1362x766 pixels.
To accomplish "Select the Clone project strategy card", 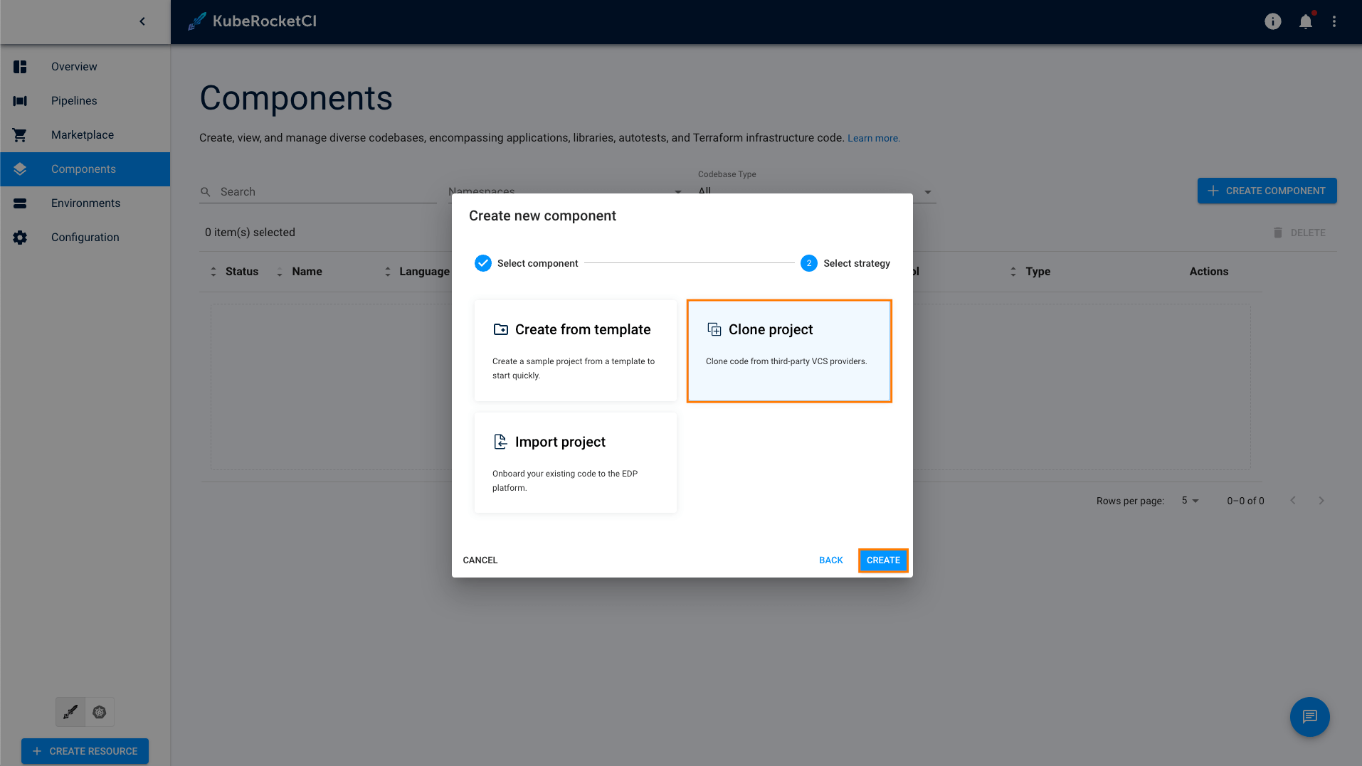I will pos(788,351).
